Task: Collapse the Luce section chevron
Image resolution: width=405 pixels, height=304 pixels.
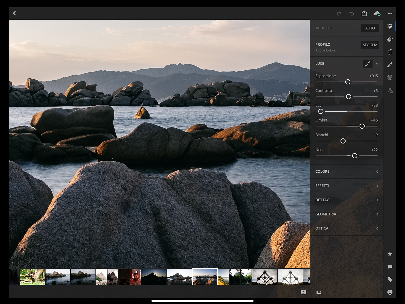Action: [377, 64]
